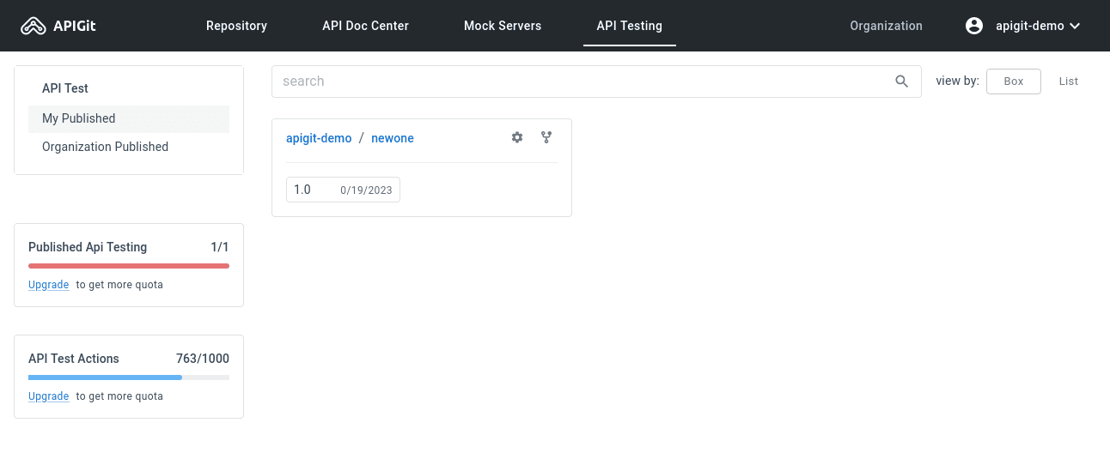Select Organization Published in sidebar
1110x453 pixels.
[x=129, y=147]
